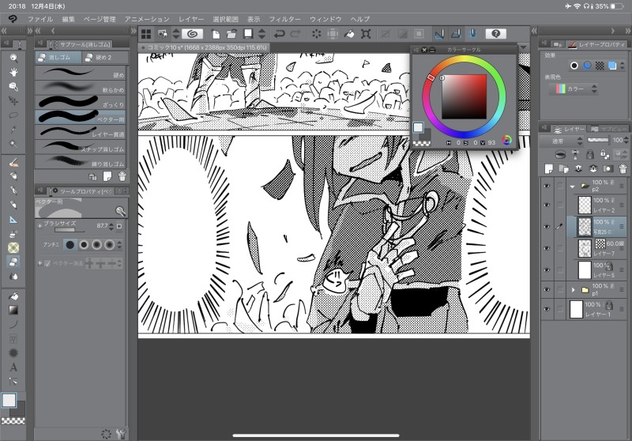Click the Help question mark button
632x441 pixels.
click(x=496, y=34)
